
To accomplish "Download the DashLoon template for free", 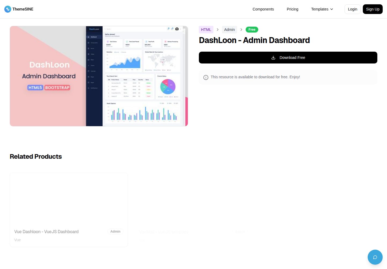I will 288,58.
